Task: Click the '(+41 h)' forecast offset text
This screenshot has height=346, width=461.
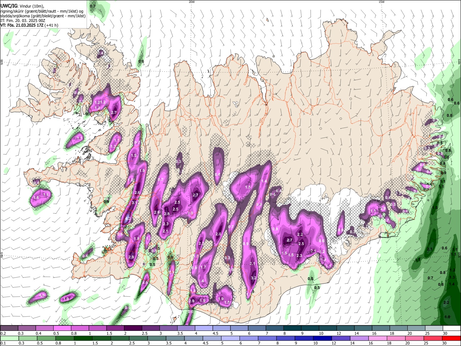Action: point(52,25)
